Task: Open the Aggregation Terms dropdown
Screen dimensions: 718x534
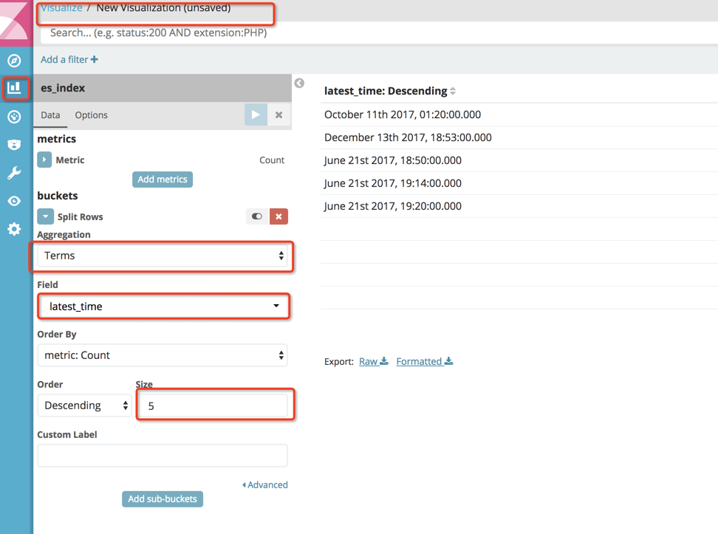Action: pos(163,256)
